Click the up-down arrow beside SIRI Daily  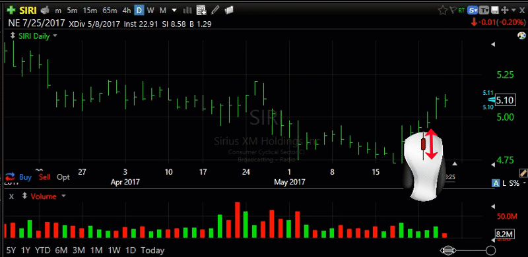click(13, 36)
